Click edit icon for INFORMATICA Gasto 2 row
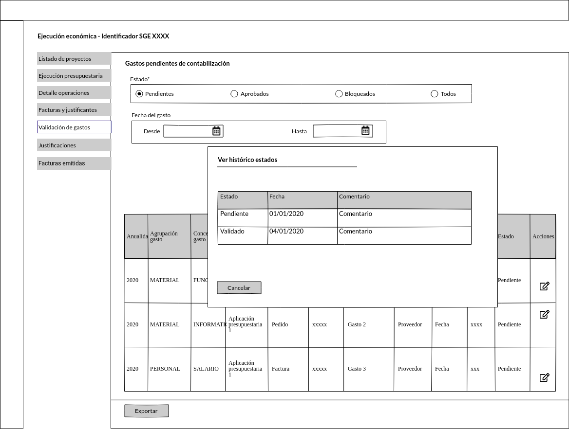 pyautogui.click(x=544, y=314)
